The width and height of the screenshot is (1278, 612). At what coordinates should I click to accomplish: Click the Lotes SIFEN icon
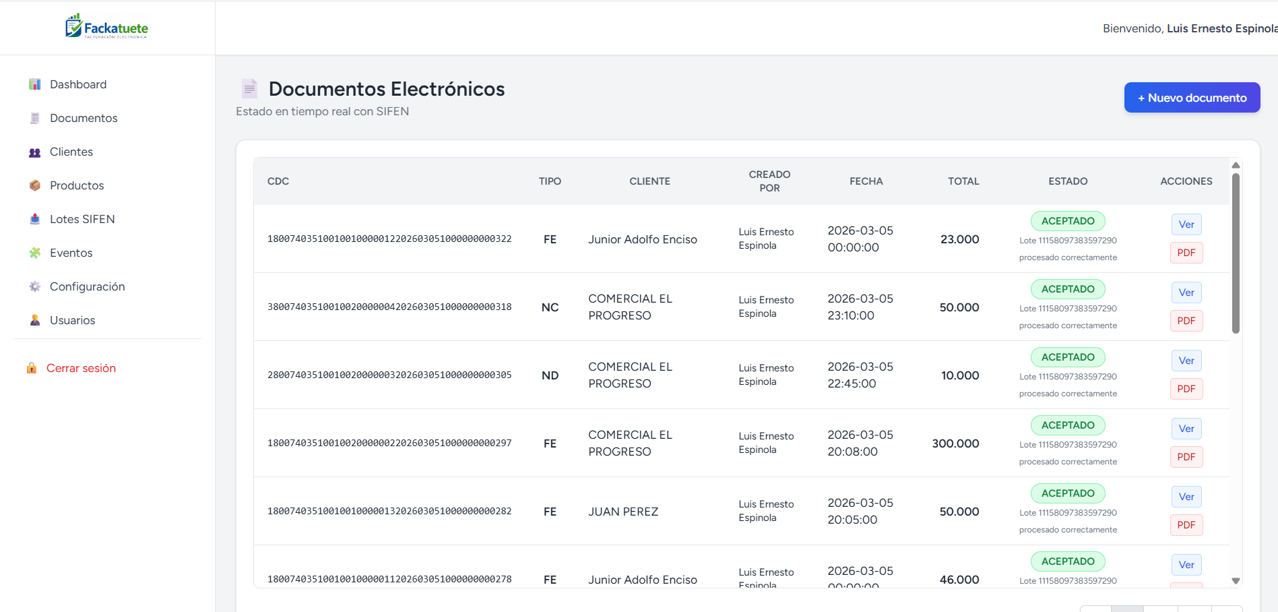[x=35, y=219]
